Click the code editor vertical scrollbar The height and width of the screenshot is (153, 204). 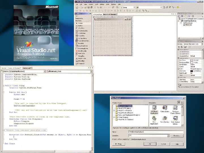point(92,111)
